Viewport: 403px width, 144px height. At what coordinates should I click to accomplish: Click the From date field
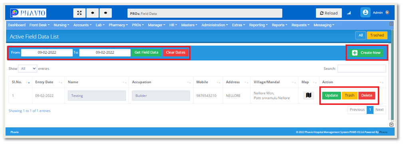tap(47, 53)
